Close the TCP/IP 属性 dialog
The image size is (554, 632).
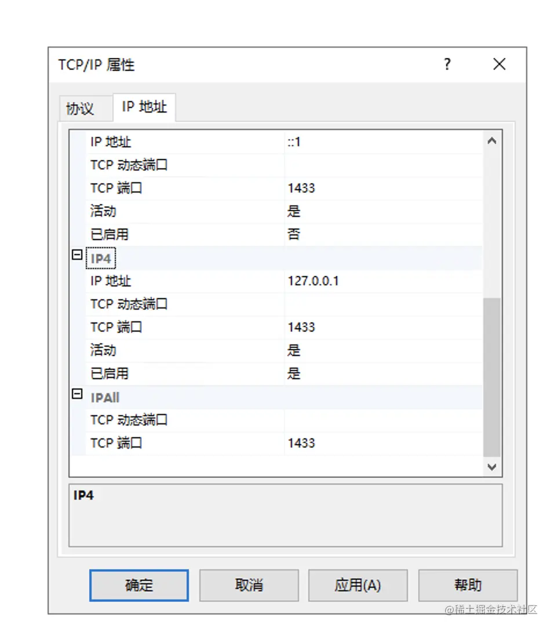coord(499,64)
